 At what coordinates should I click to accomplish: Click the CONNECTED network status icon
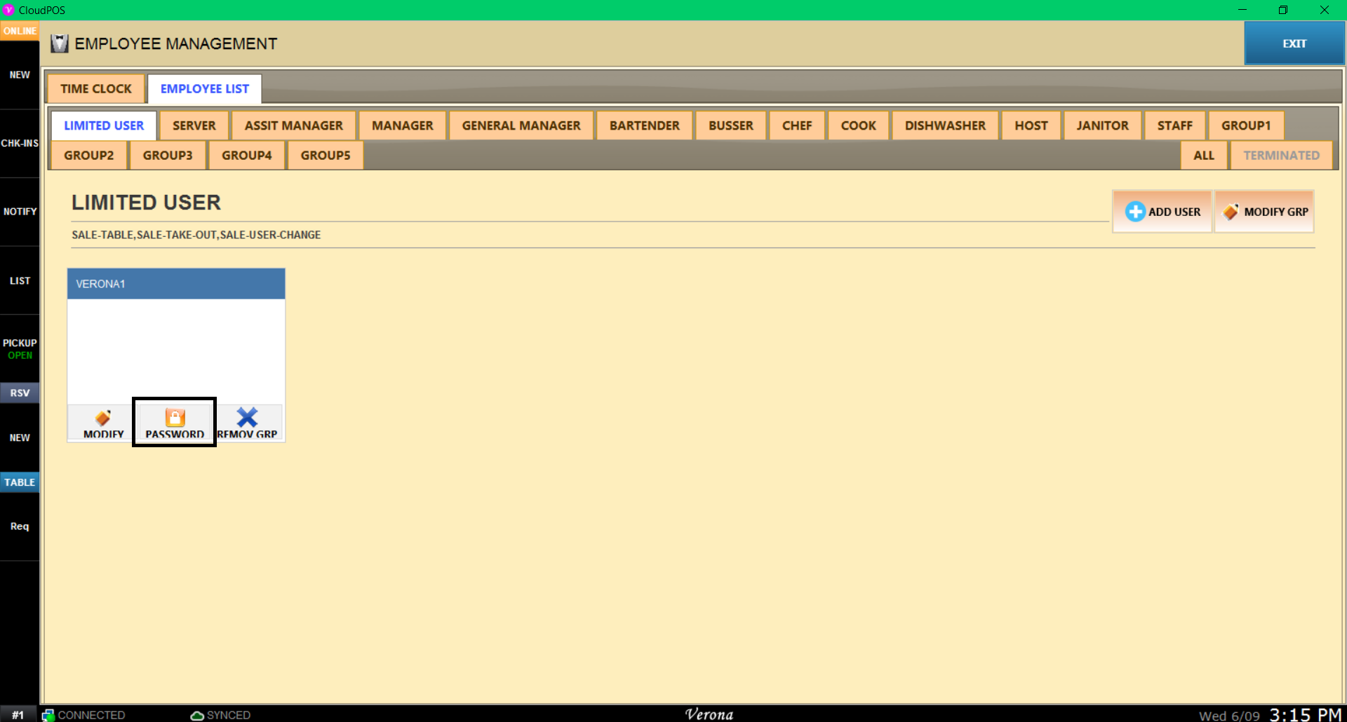pos(48,715)
